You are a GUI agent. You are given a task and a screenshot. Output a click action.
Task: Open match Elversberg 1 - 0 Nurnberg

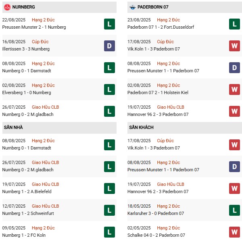pos(27,93)
